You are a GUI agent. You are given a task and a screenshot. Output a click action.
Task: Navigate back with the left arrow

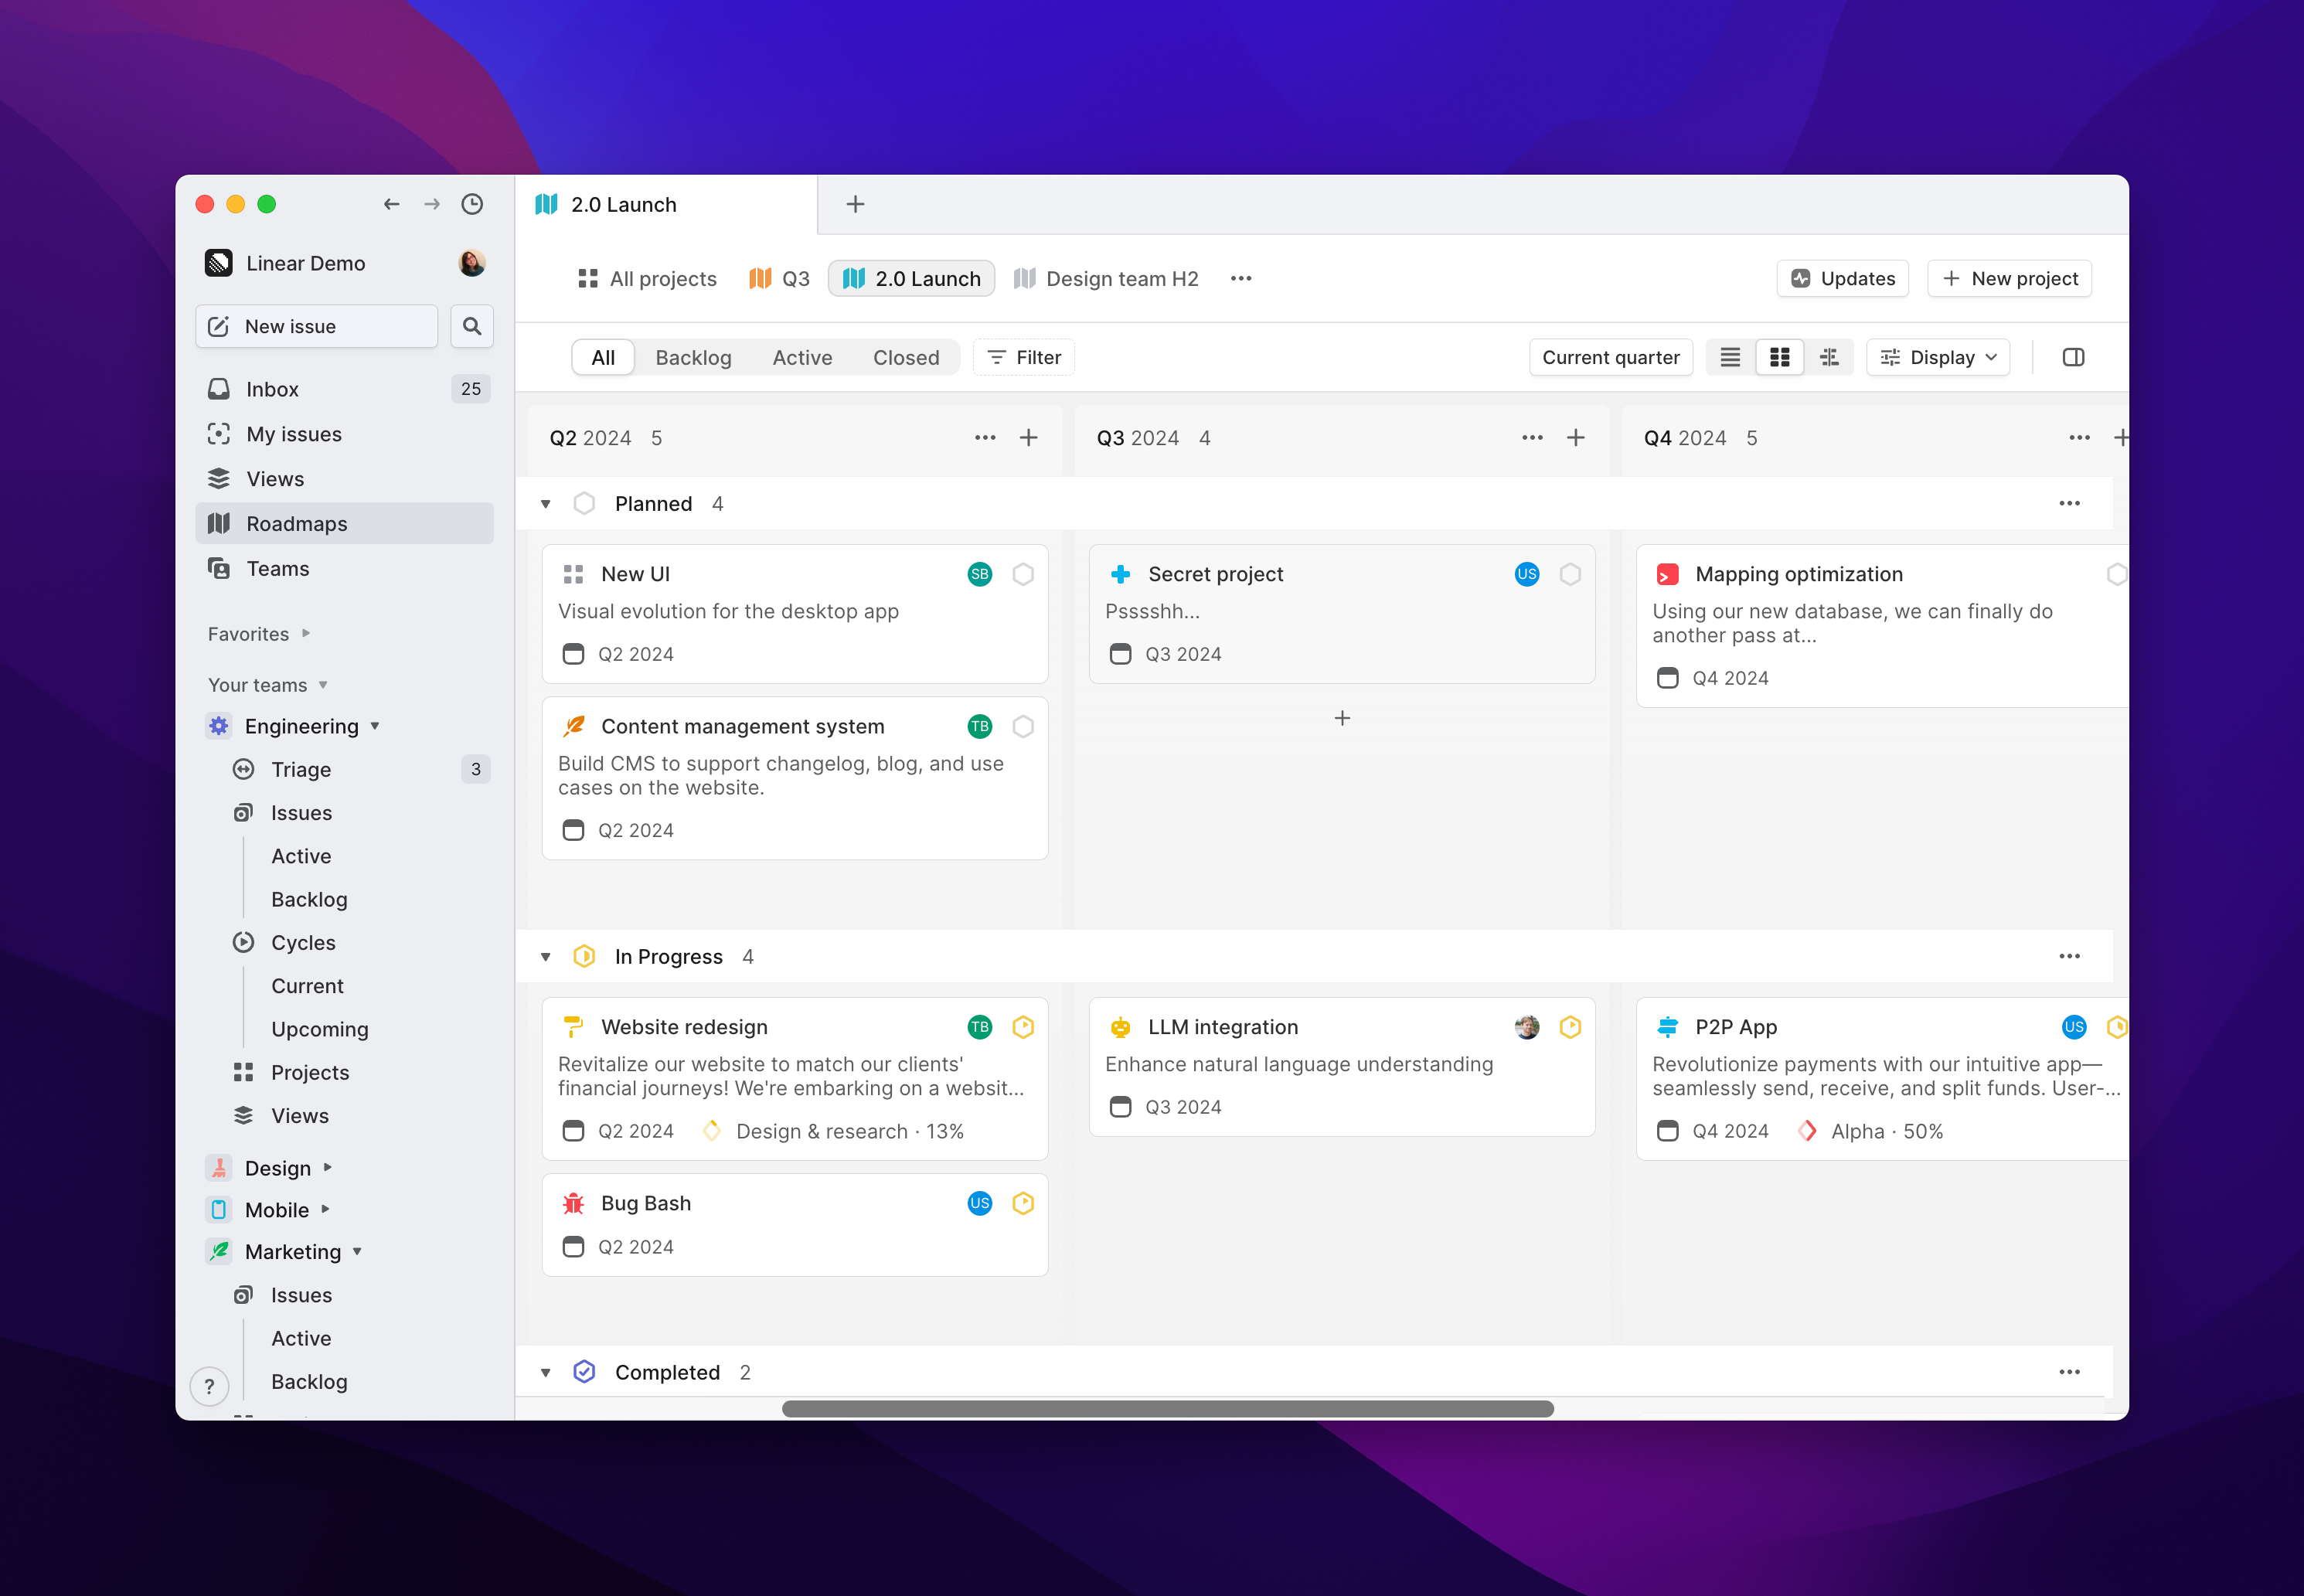[x=391, y=204]
